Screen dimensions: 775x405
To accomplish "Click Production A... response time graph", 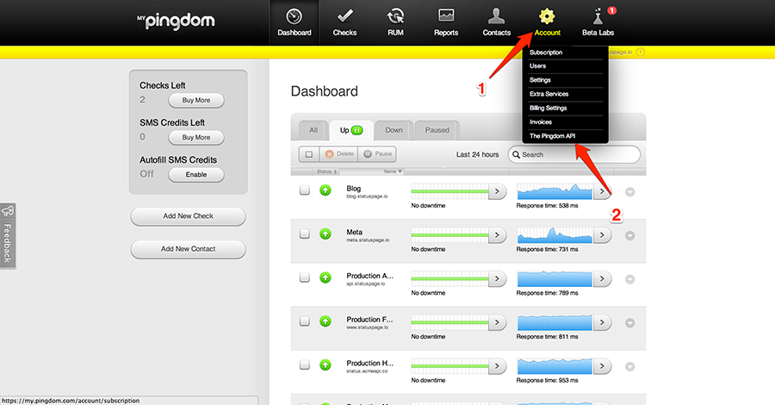I will coord(555,279).
